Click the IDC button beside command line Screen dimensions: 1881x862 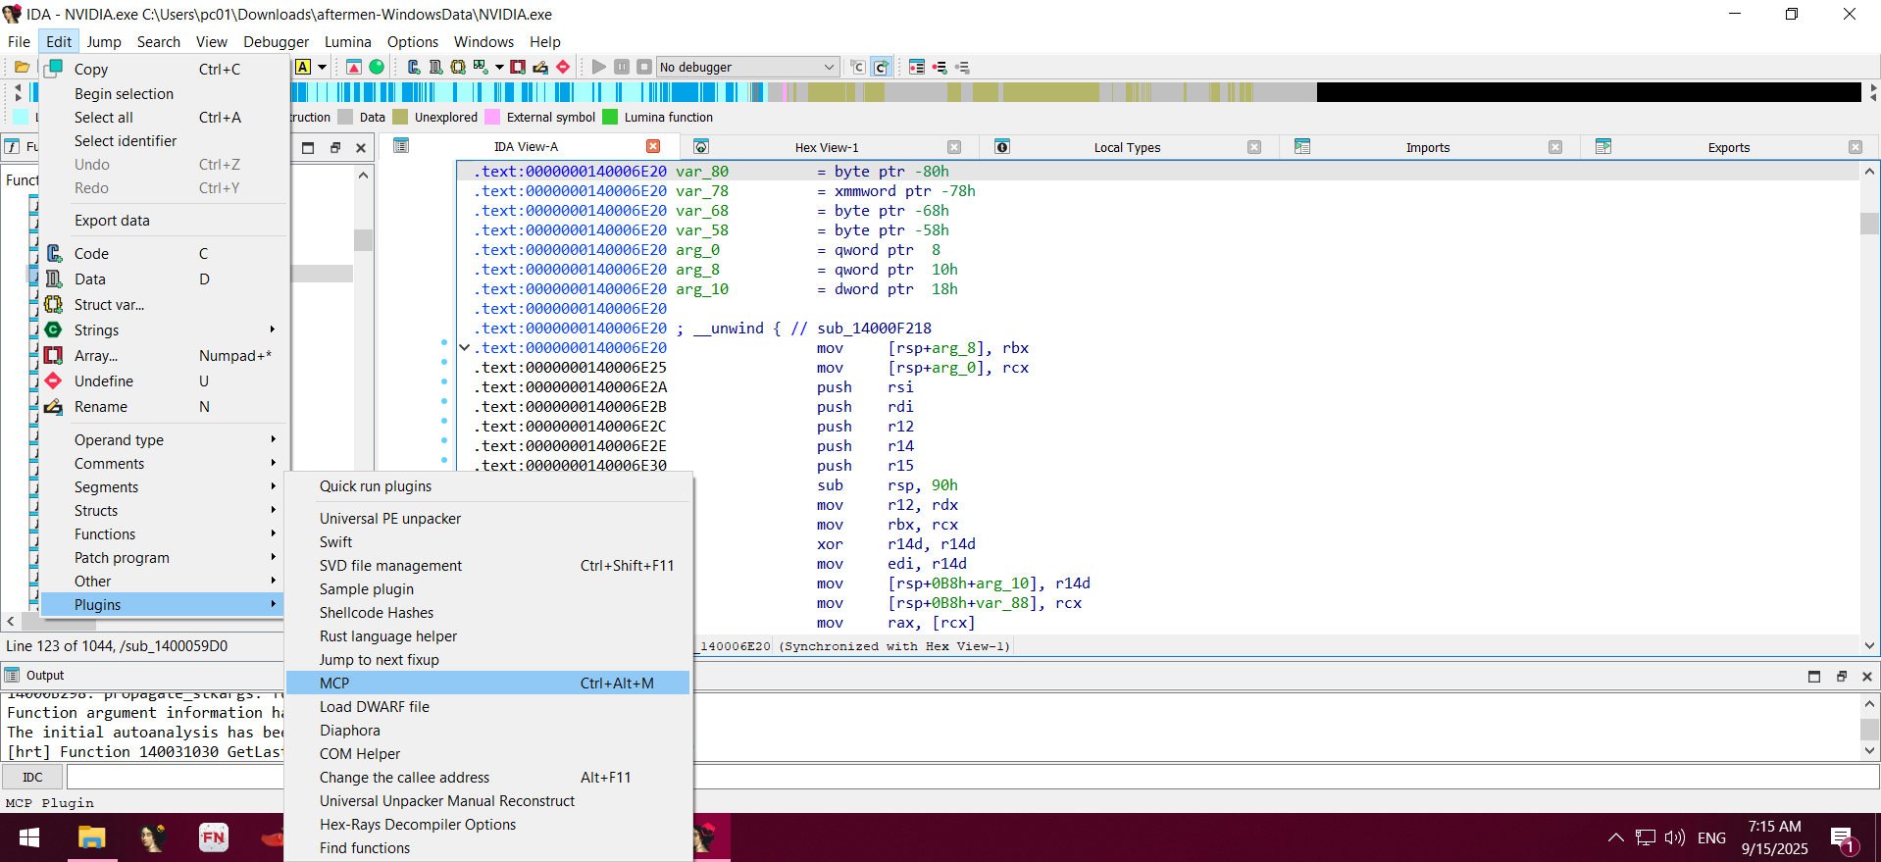32,778
